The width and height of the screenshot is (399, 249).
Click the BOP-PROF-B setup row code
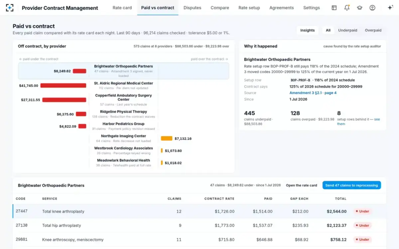tap(300, 80)
